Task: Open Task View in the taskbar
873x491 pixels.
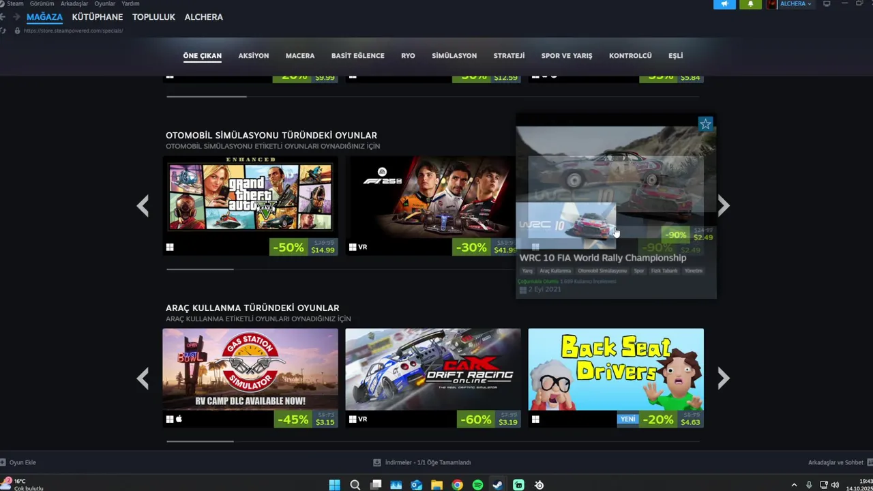Action: coord(375,485)
